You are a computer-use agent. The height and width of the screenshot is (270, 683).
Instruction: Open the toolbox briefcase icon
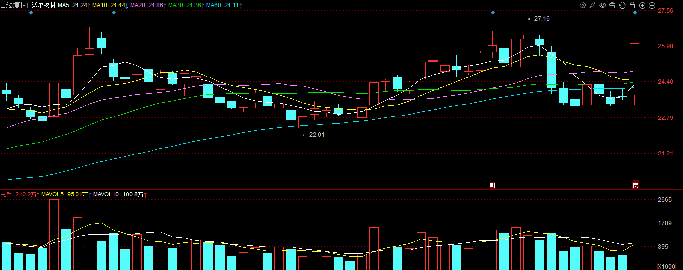coord(612,5)
